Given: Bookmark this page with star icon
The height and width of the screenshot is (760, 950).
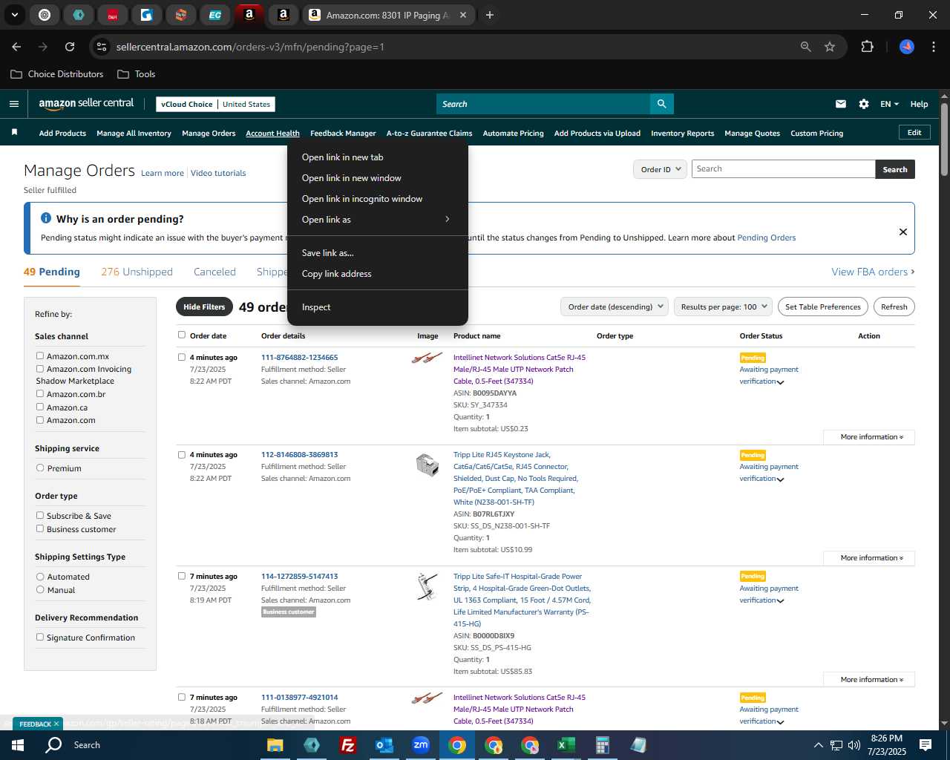Looking at the screenshot, I should [830, 47].
